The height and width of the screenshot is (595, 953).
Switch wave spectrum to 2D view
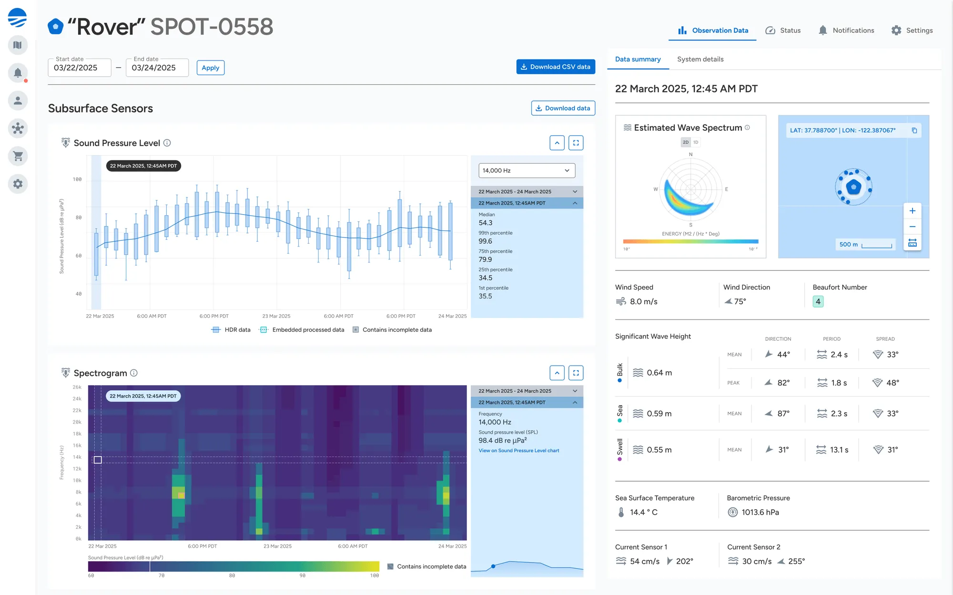pyautogui.click(x=685, y=142)
